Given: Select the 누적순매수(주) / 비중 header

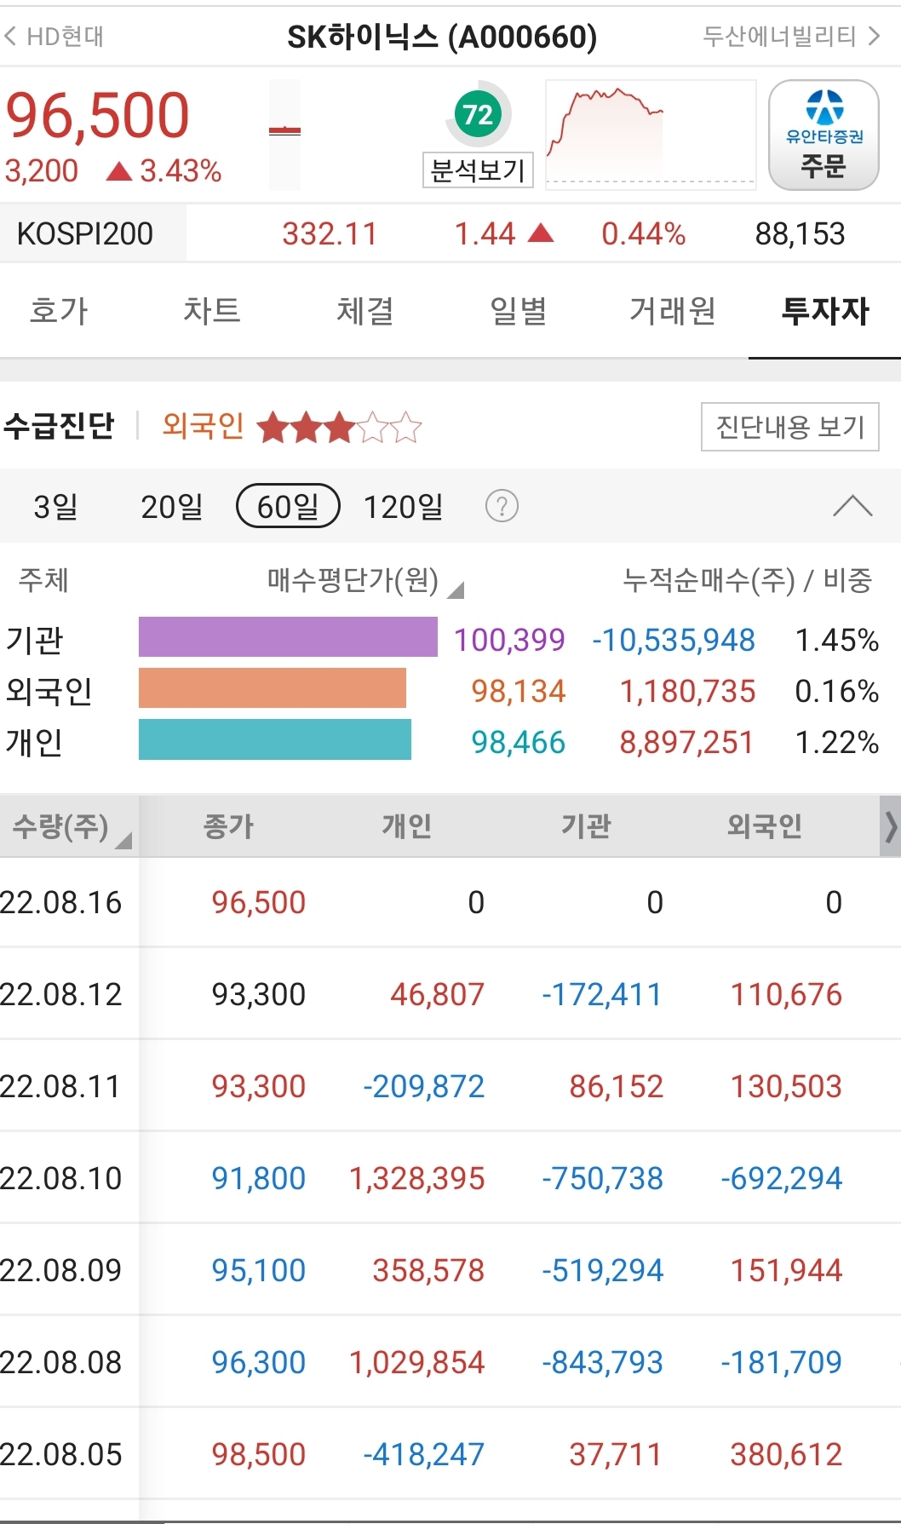Looking at the screenshot, I should [748, 581].
